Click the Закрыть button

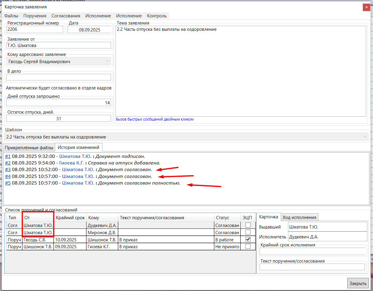tap(358, 283)
